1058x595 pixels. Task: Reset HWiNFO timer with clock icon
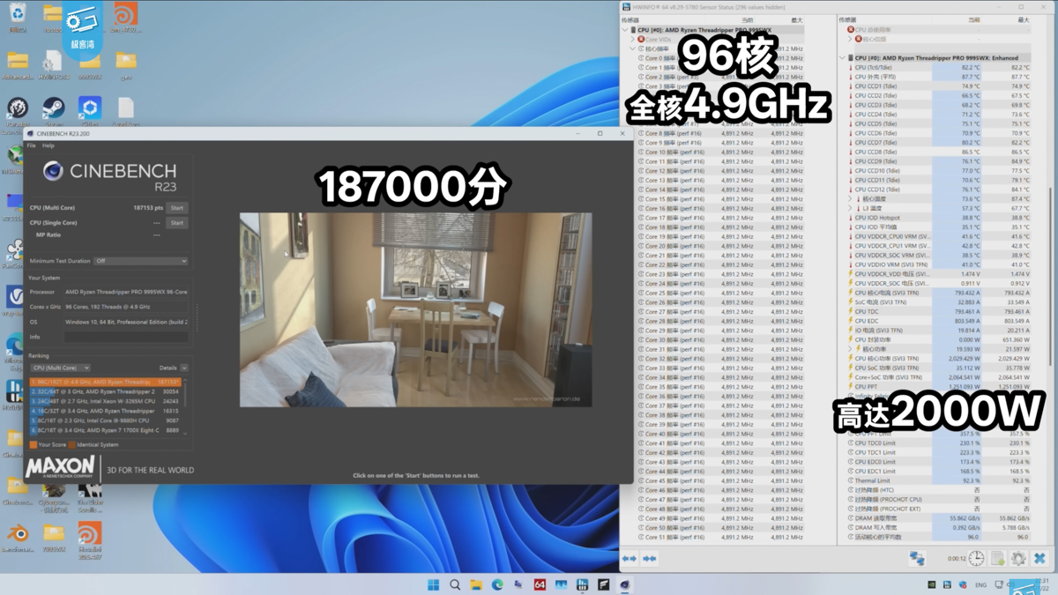tap(977, 559)
